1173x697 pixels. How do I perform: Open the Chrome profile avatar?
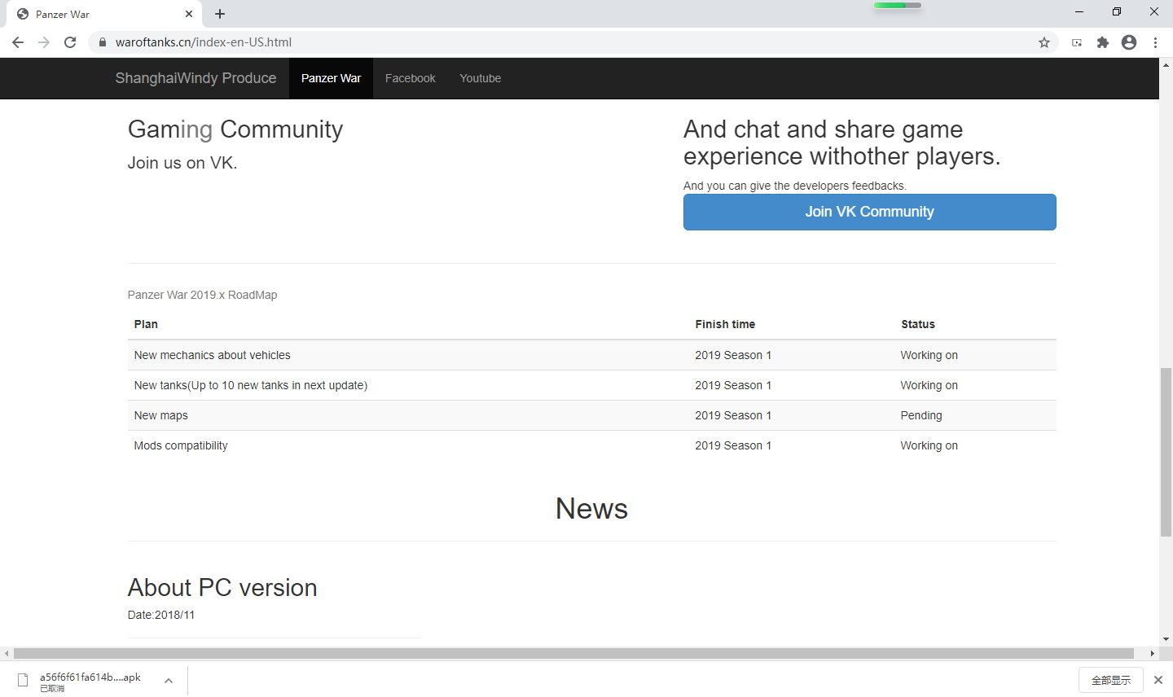1129,42
